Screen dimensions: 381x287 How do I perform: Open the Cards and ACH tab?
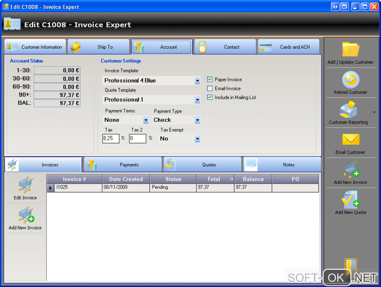click(x=288, y=47)
